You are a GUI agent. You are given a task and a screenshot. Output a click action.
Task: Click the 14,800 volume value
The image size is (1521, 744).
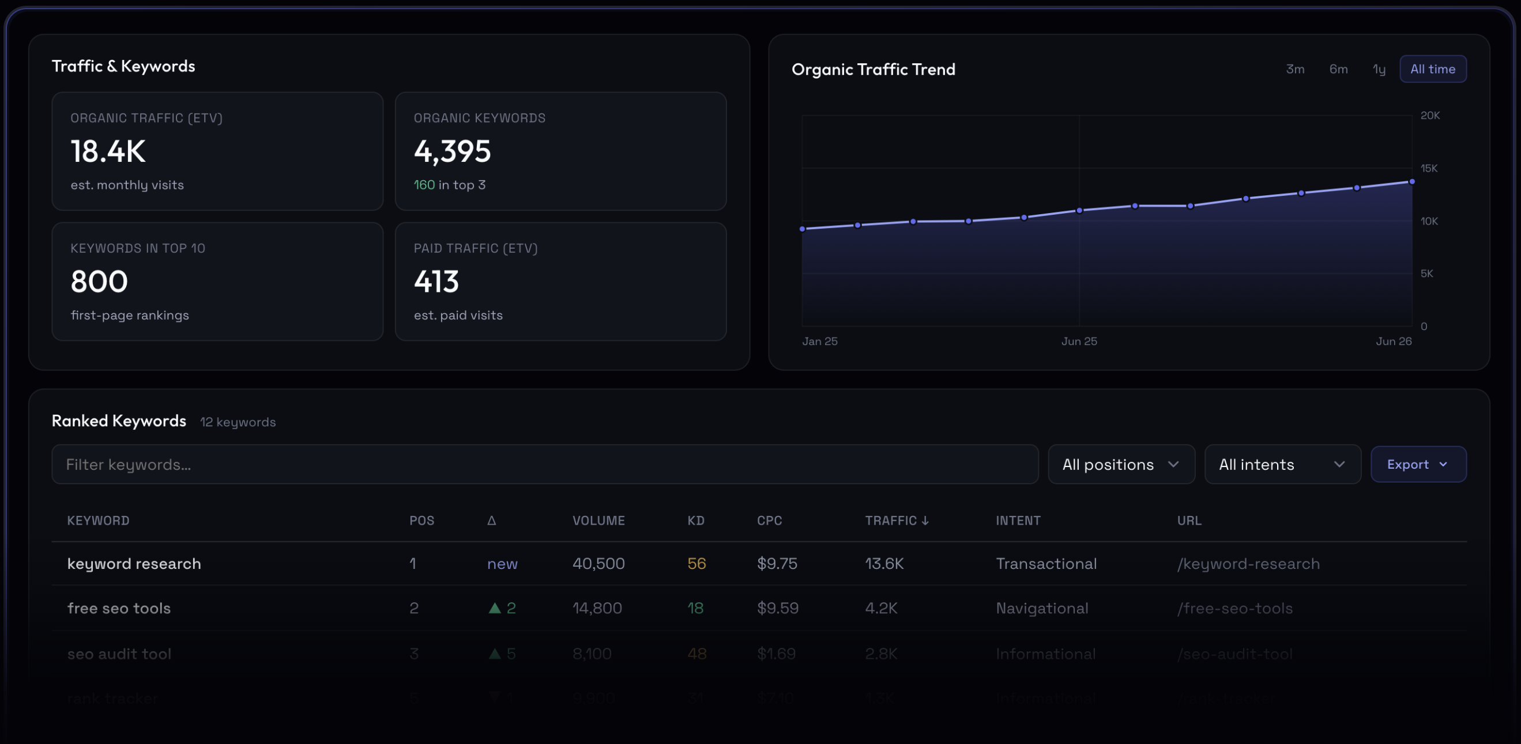click(597, 608)
